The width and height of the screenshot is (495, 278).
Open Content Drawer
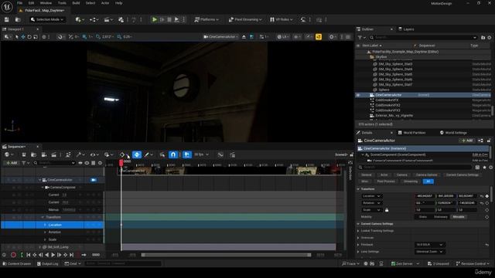(17, 264)
